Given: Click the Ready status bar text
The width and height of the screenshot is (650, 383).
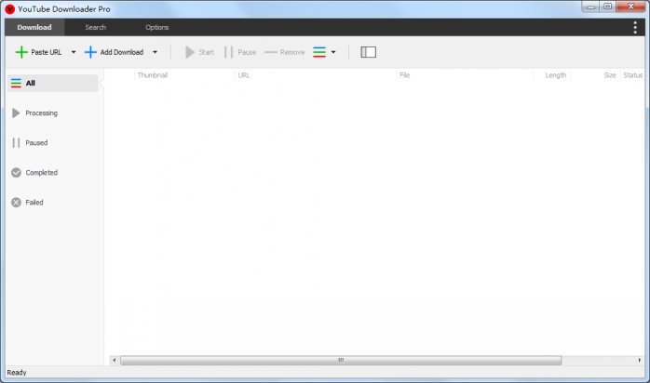Looking at the screenshot, I should [x=17, y=373].
